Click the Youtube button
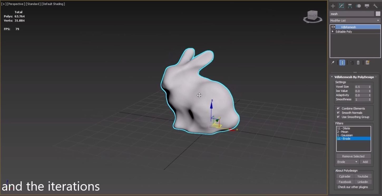The width and height of the screenshot is (382, 196). tap(363, 176)
